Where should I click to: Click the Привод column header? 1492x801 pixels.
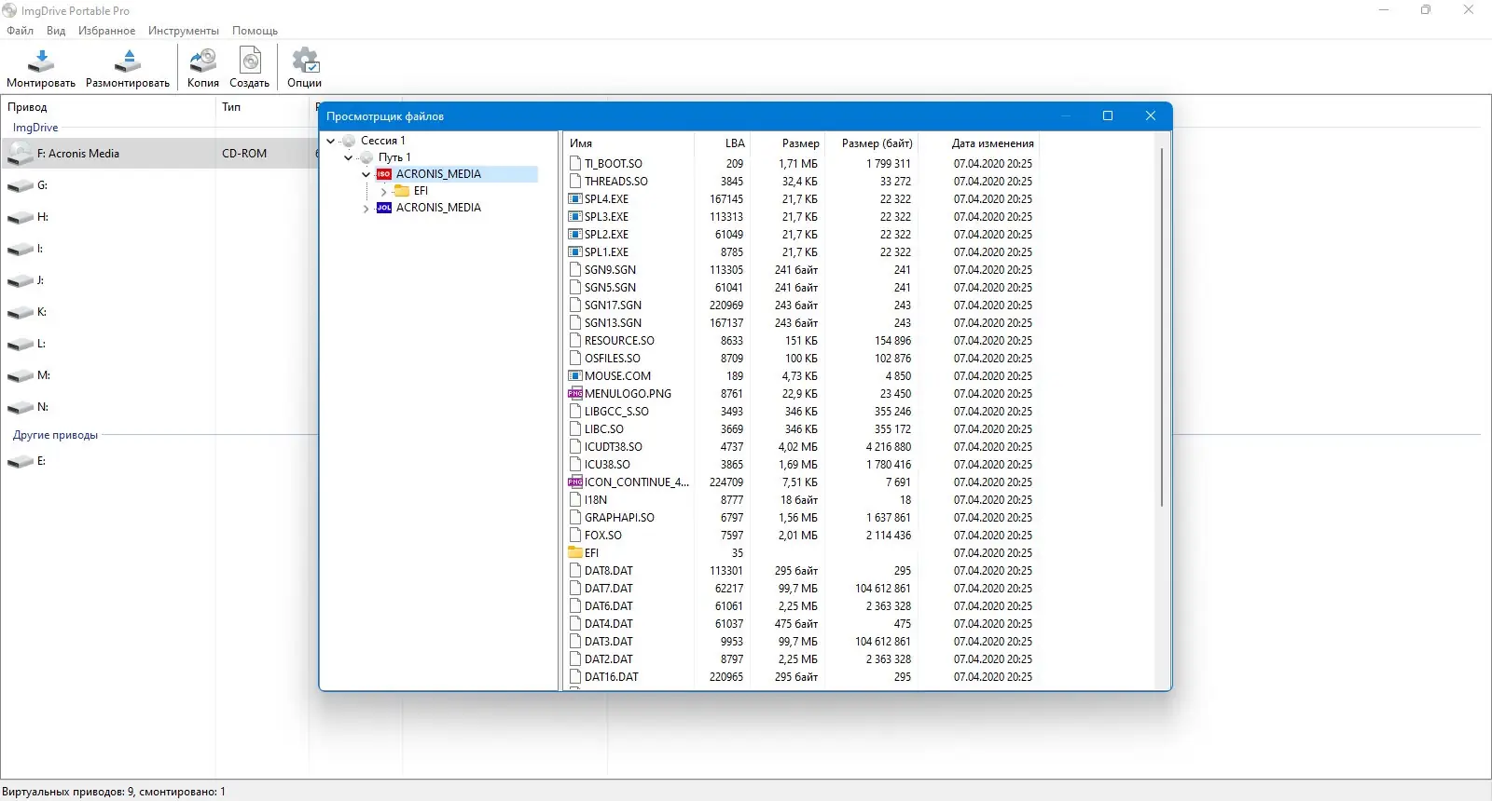108,107
